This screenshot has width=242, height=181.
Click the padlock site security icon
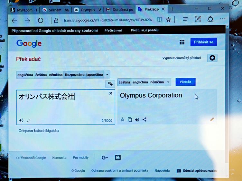56,20
